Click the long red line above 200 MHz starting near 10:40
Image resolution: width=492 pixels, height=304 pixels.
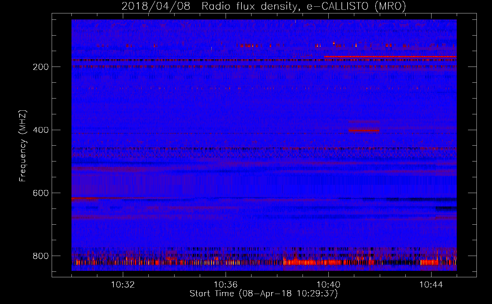tap(390, 57)
